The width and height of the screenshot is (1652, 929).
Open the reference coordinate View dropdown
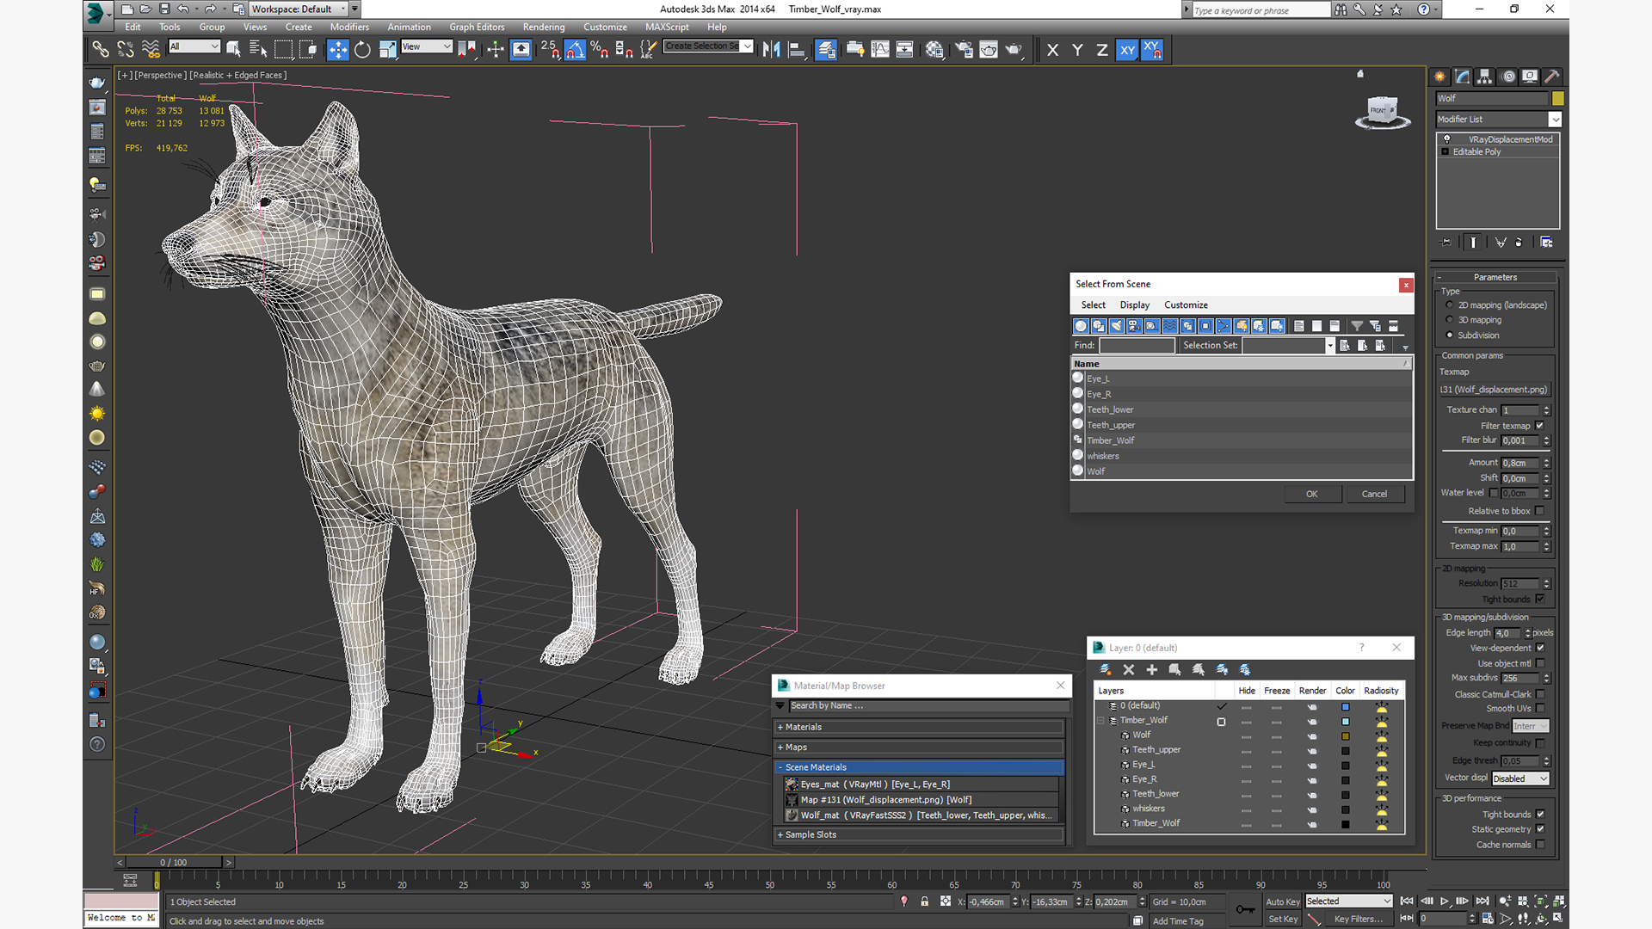(x=427, y=46)
